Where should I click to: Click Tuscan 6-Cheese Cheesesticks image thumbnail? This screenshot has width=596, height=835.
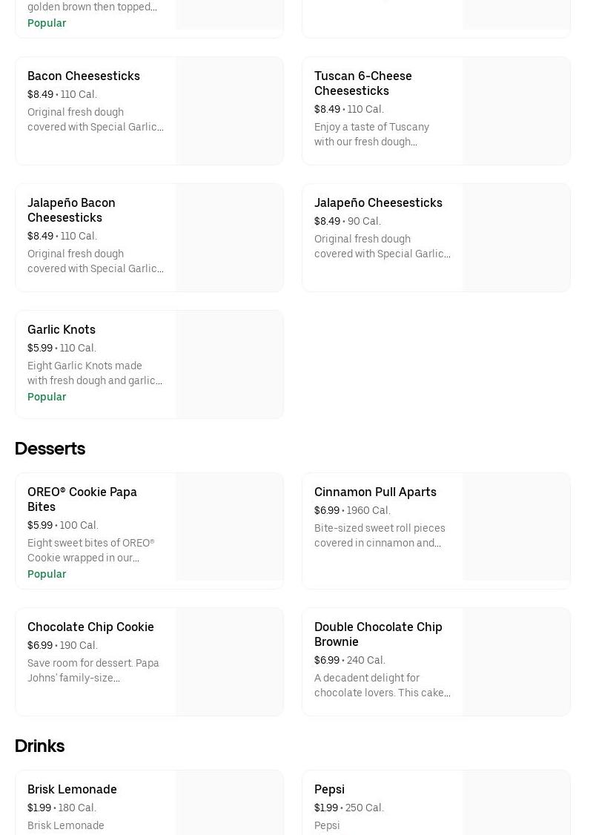point(517,111)
